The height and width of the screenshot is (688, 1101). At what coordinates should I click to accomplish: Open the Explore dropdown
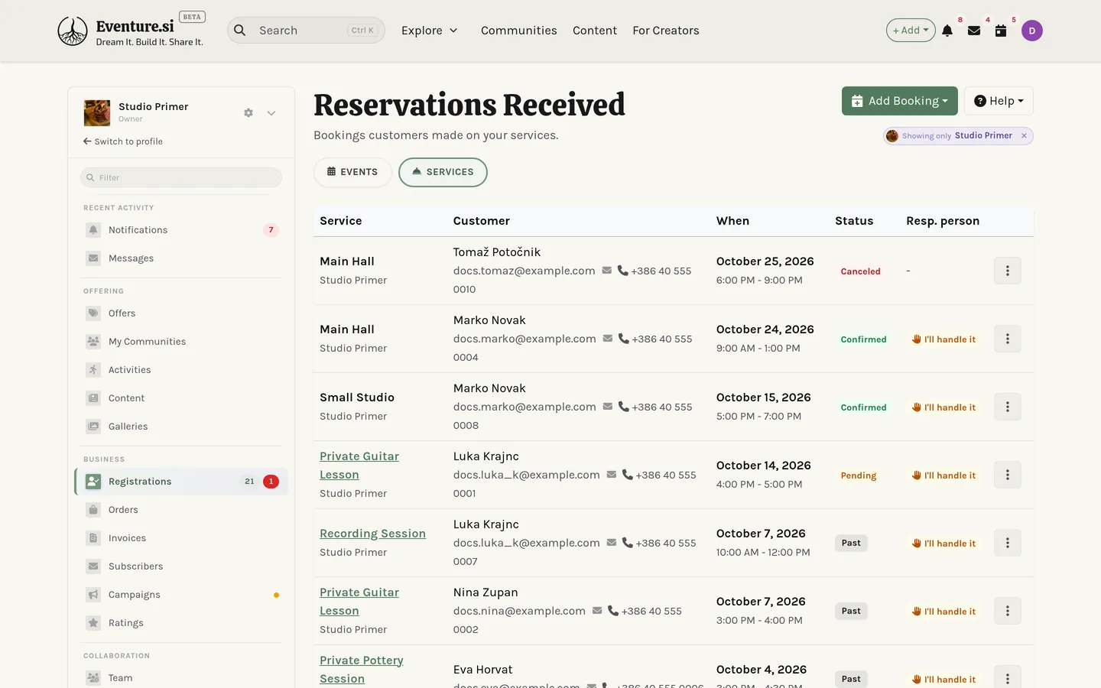click(430, 31)
